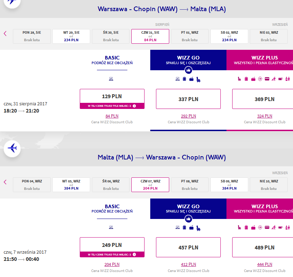
Task: Click seat selection icon under return WIZZ GO
Action: (x=199, y=228)
